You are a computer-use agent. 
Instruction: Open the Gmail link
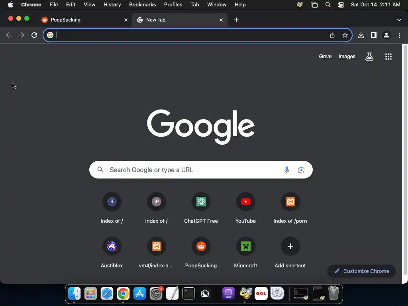326,57
